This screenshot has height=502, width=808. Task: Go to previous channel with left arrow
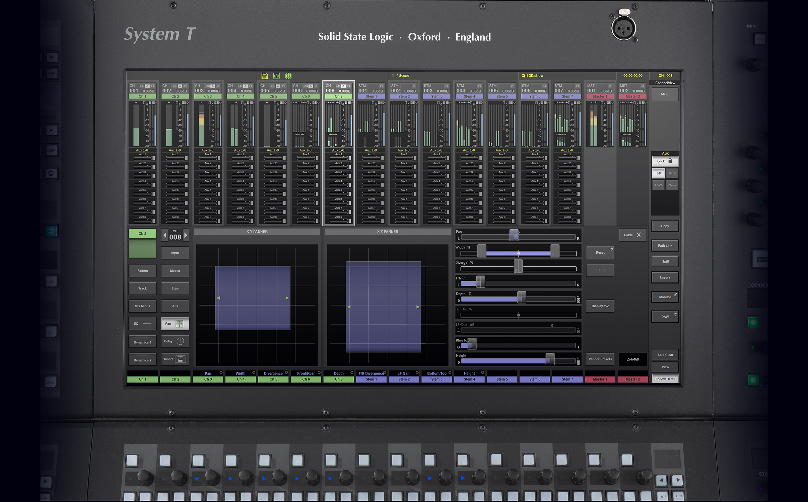(164, 235)
